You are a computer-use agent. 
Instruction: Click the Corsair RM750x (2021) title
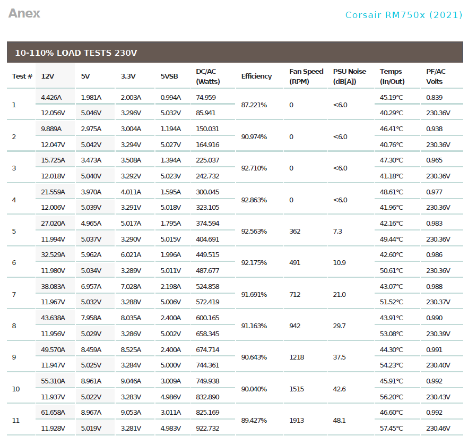pos(404,15)
